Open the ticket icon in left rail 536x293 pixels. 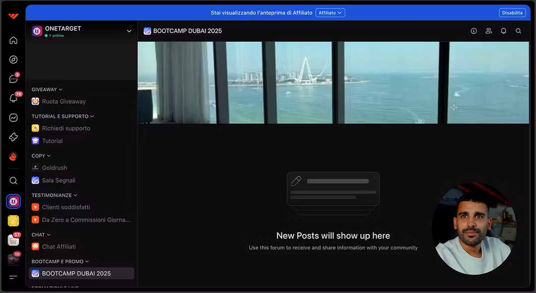(x=13, y=137)
